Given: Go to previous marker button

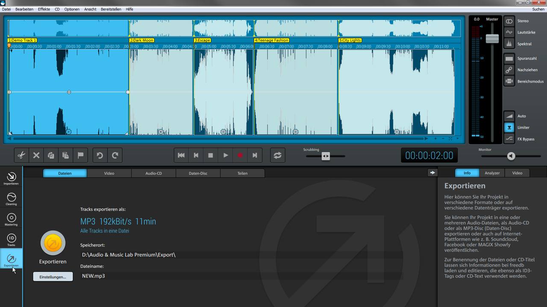Looking at the screenshot, I should 196,156.
